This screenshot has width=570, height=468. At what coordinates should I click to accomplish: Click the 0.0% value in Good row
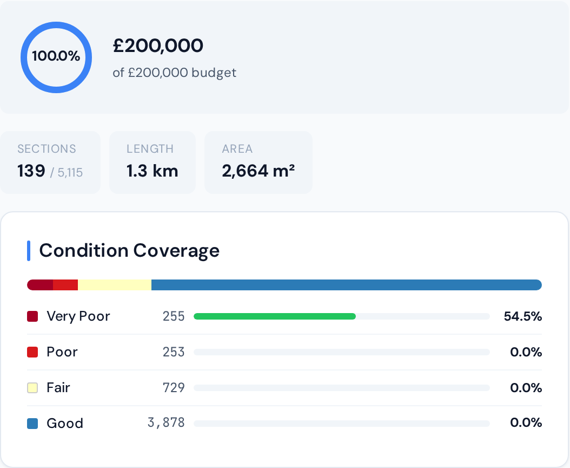[x=526, y=422]
